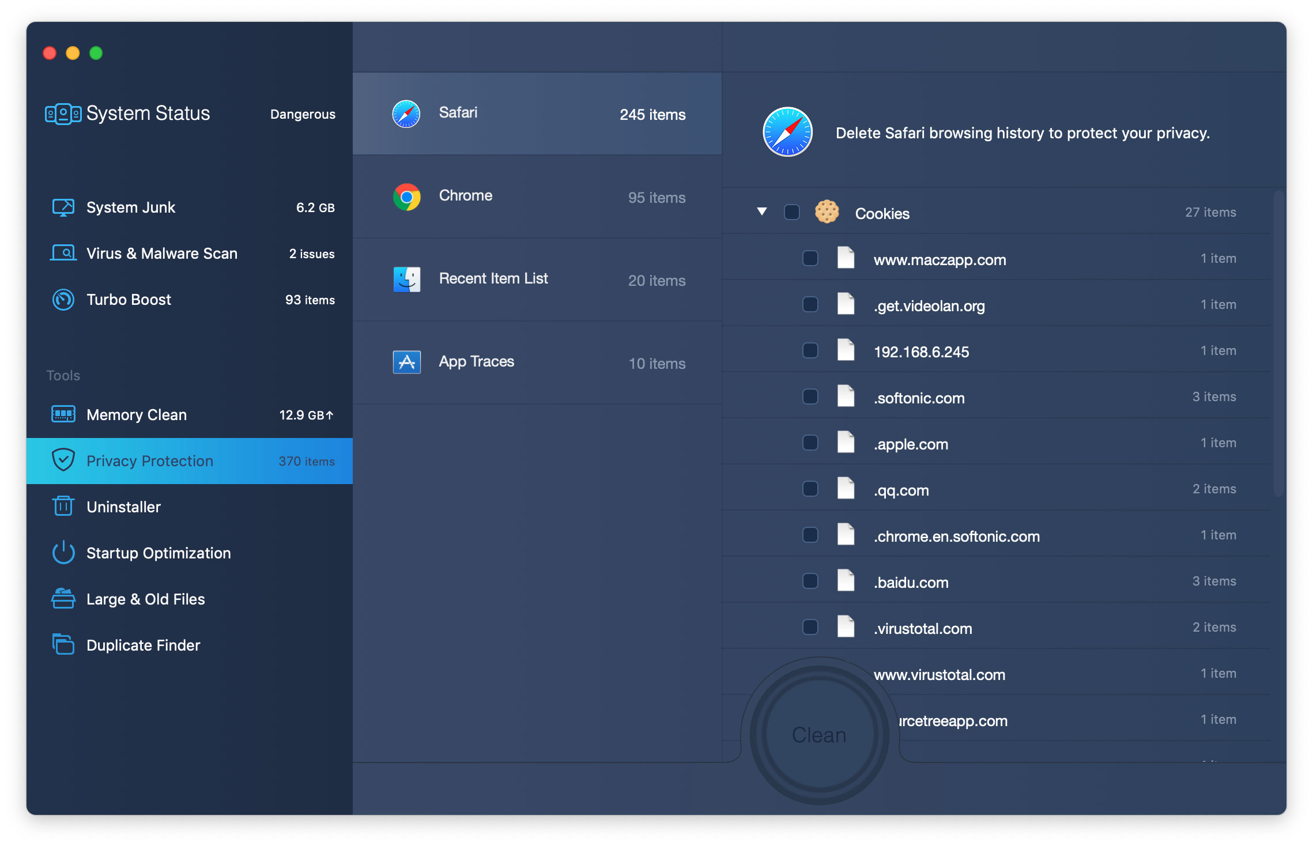Click the file icon beside .chrome.en.softonic.com
1313x846 pixels.
(846, 534)
